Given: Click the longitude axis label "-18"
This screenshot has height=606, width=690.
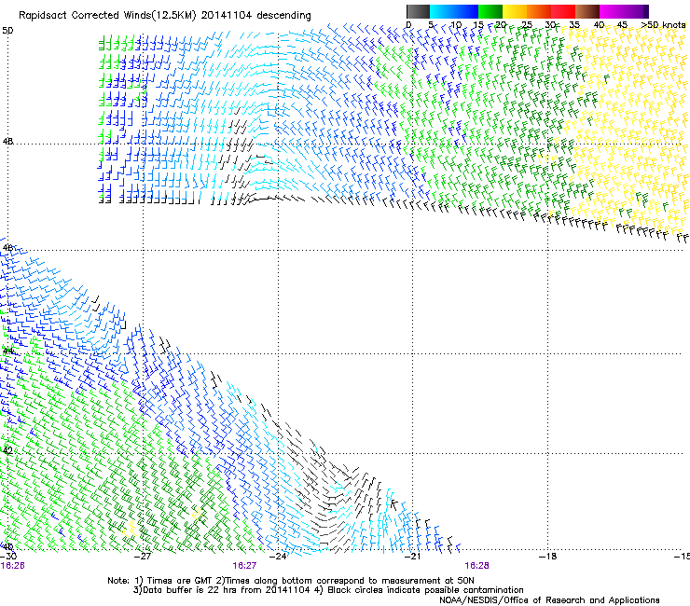Looking at the screenshot, I should [548, 557].
